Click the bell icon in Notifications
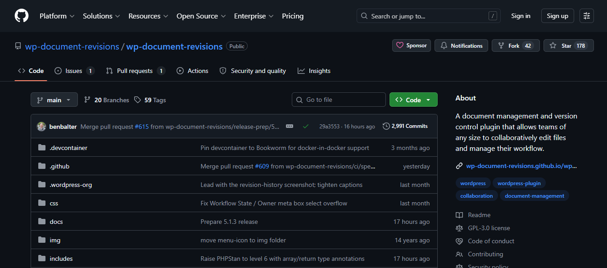 pos(444,45)
